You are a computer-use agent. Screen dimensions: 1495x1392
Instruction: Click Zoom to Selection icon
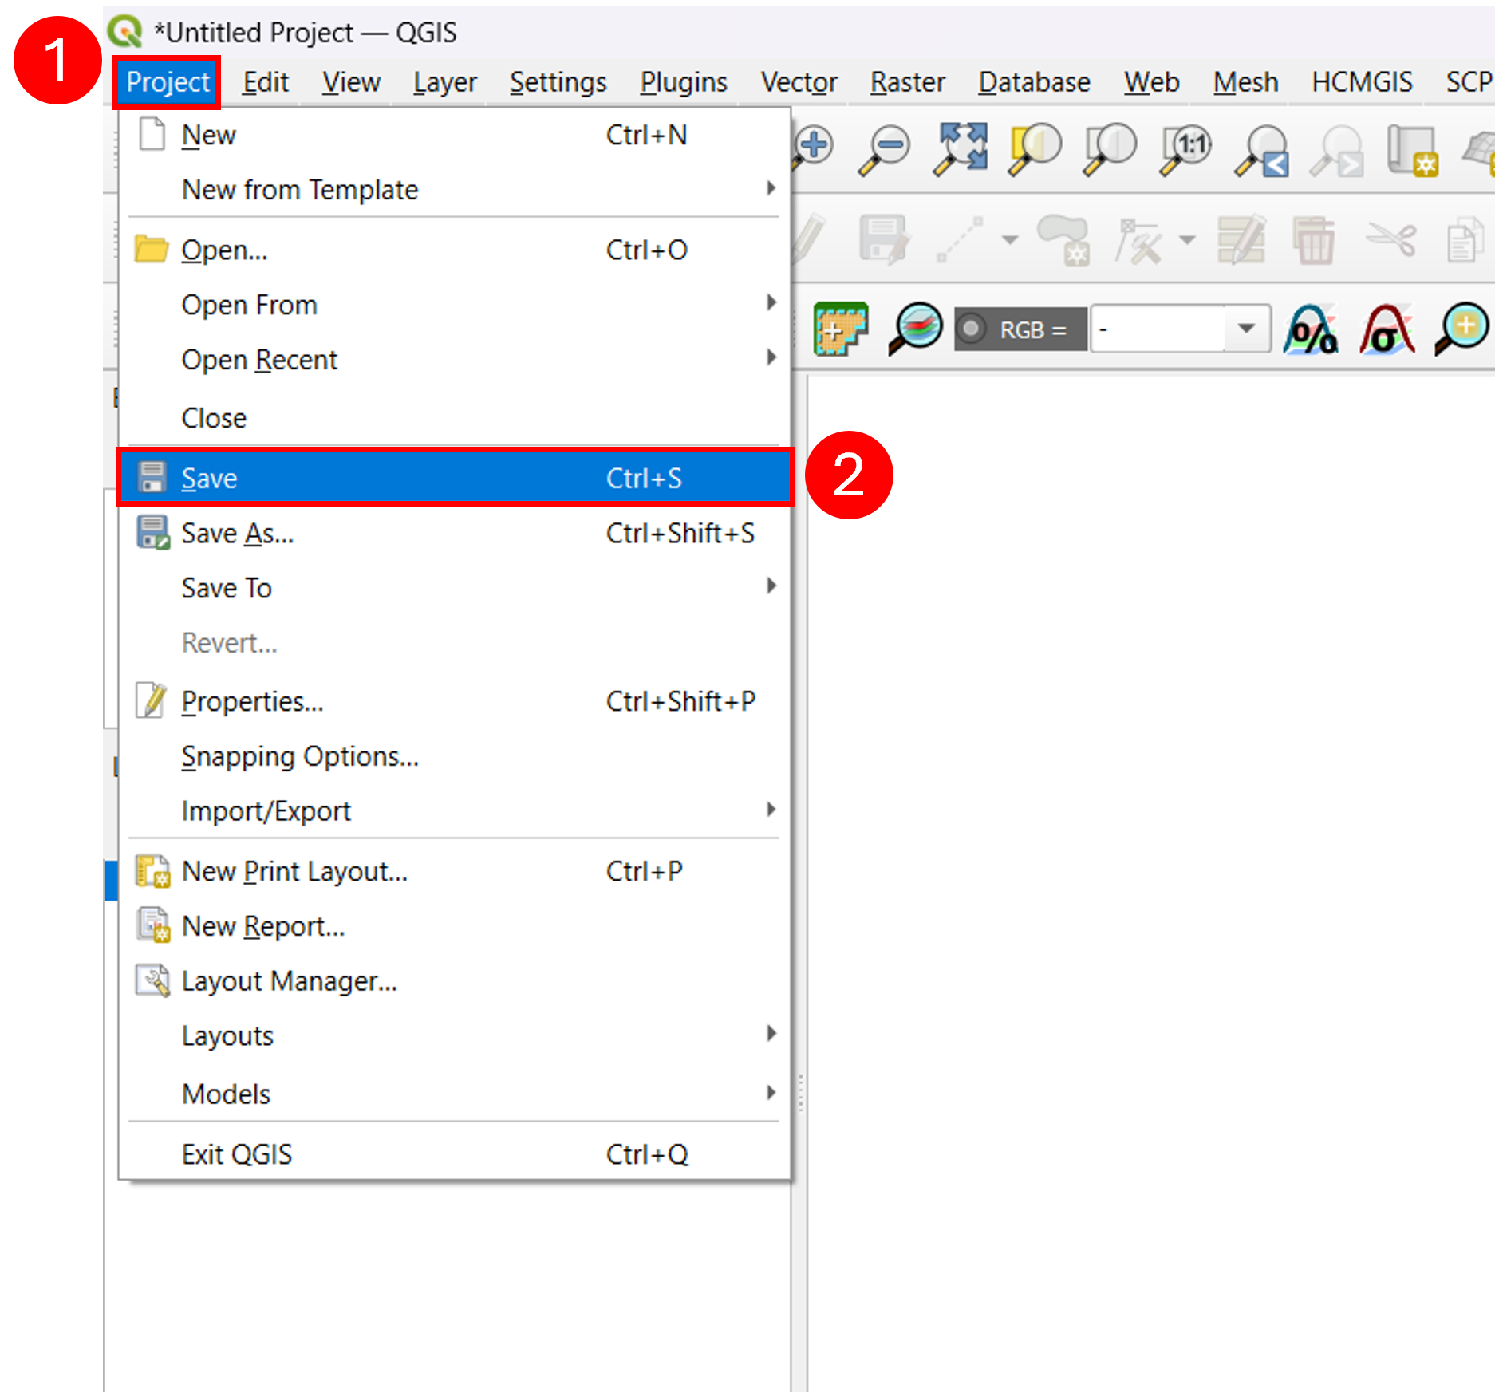tap(1034, 148)
